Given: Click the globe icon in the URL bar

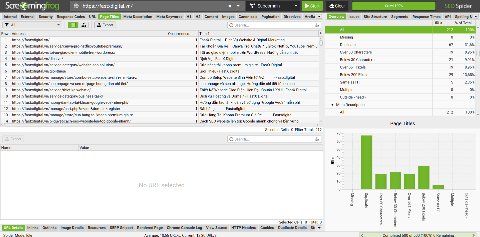Looking at the screenshot, I should pyautogui.click(x=76, y=6).
